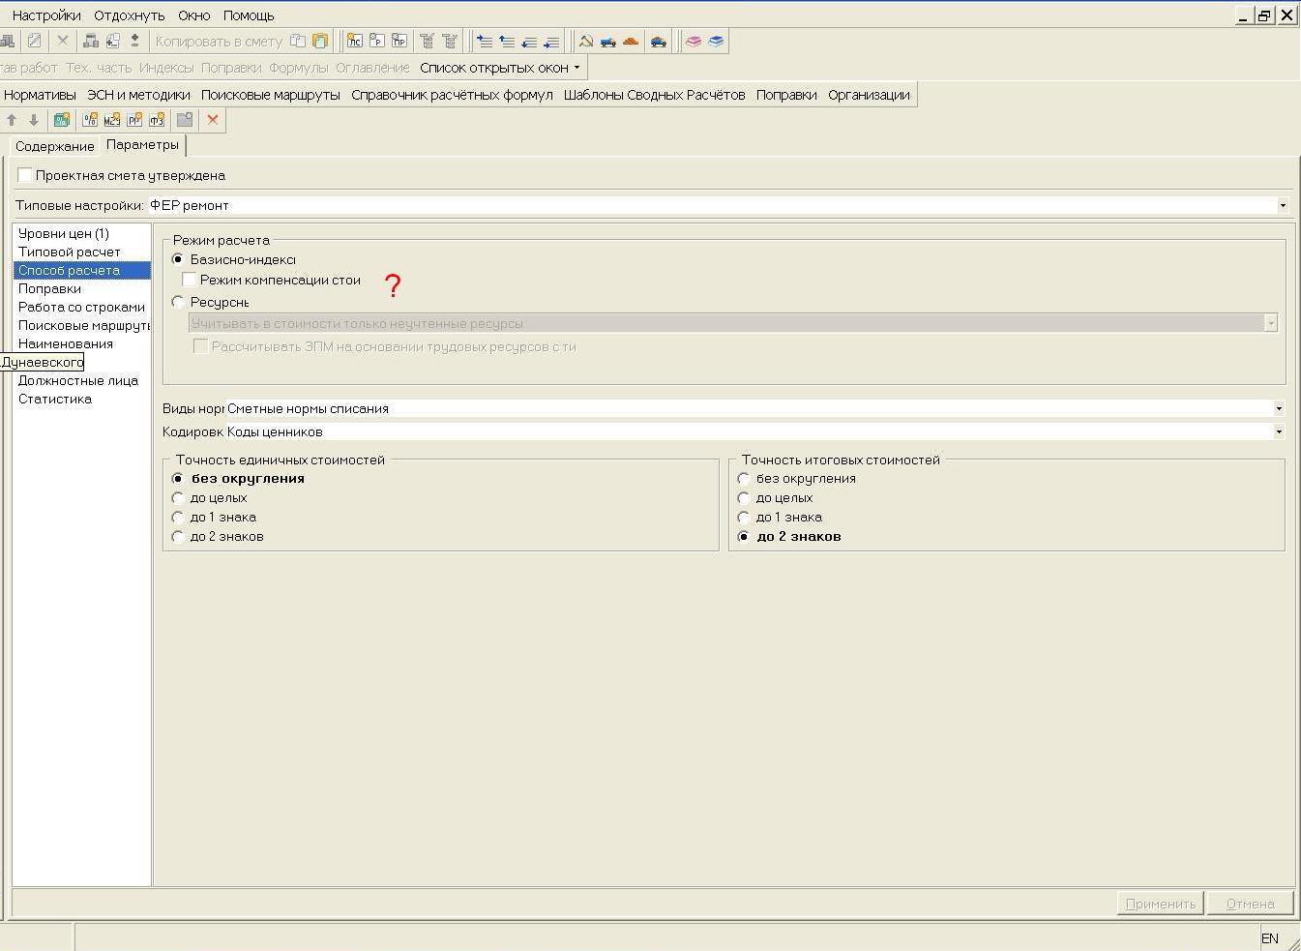Click the ФЗ icon with gear
1301x951 pixels.
point(157,120)
